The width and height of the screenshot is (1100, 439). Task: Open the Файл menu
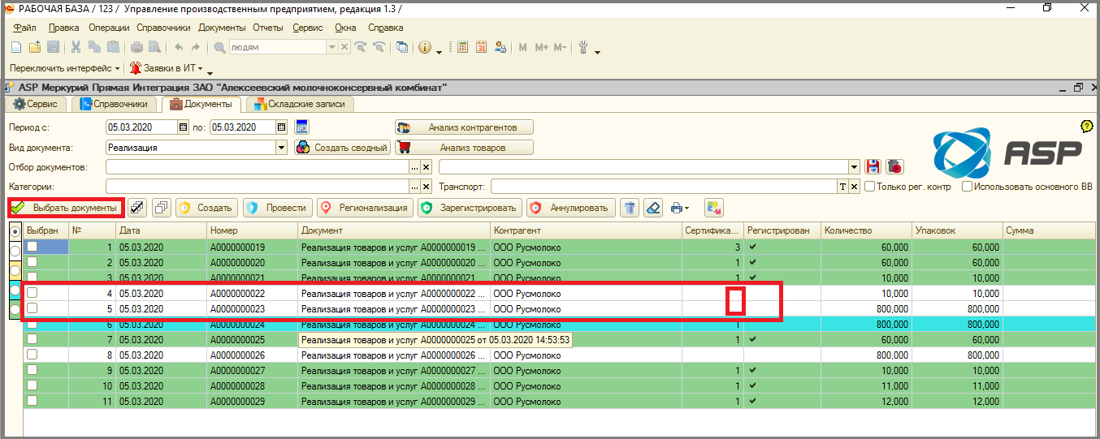[x=24, y=28]
